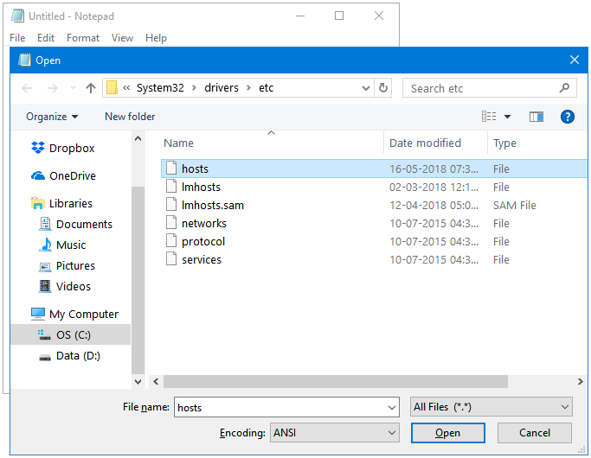
Task: Click the My Computer monitor icon
Action: pyautogui.click(x=38, y=314)
